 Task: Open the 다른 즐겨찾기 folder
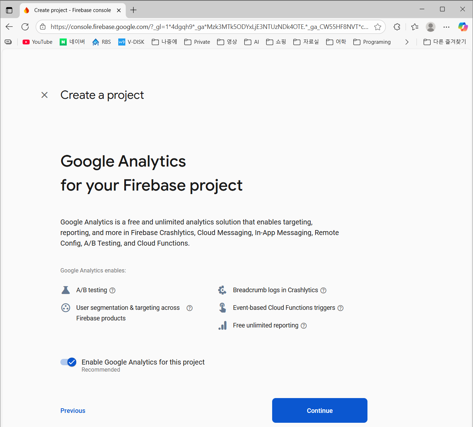(445, 42)
